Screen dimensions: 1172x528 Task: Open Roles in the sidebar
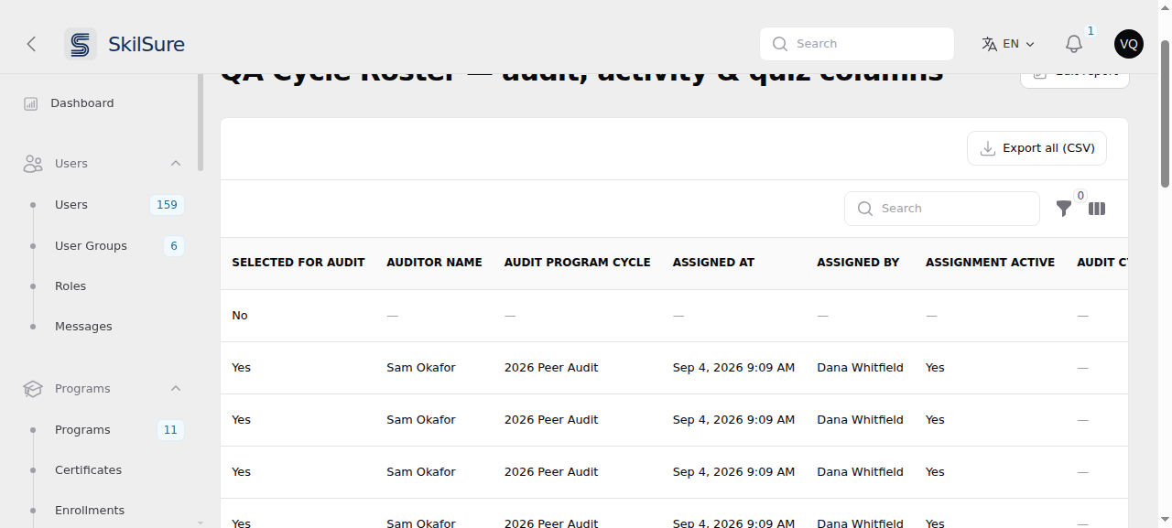pos(71,286)
